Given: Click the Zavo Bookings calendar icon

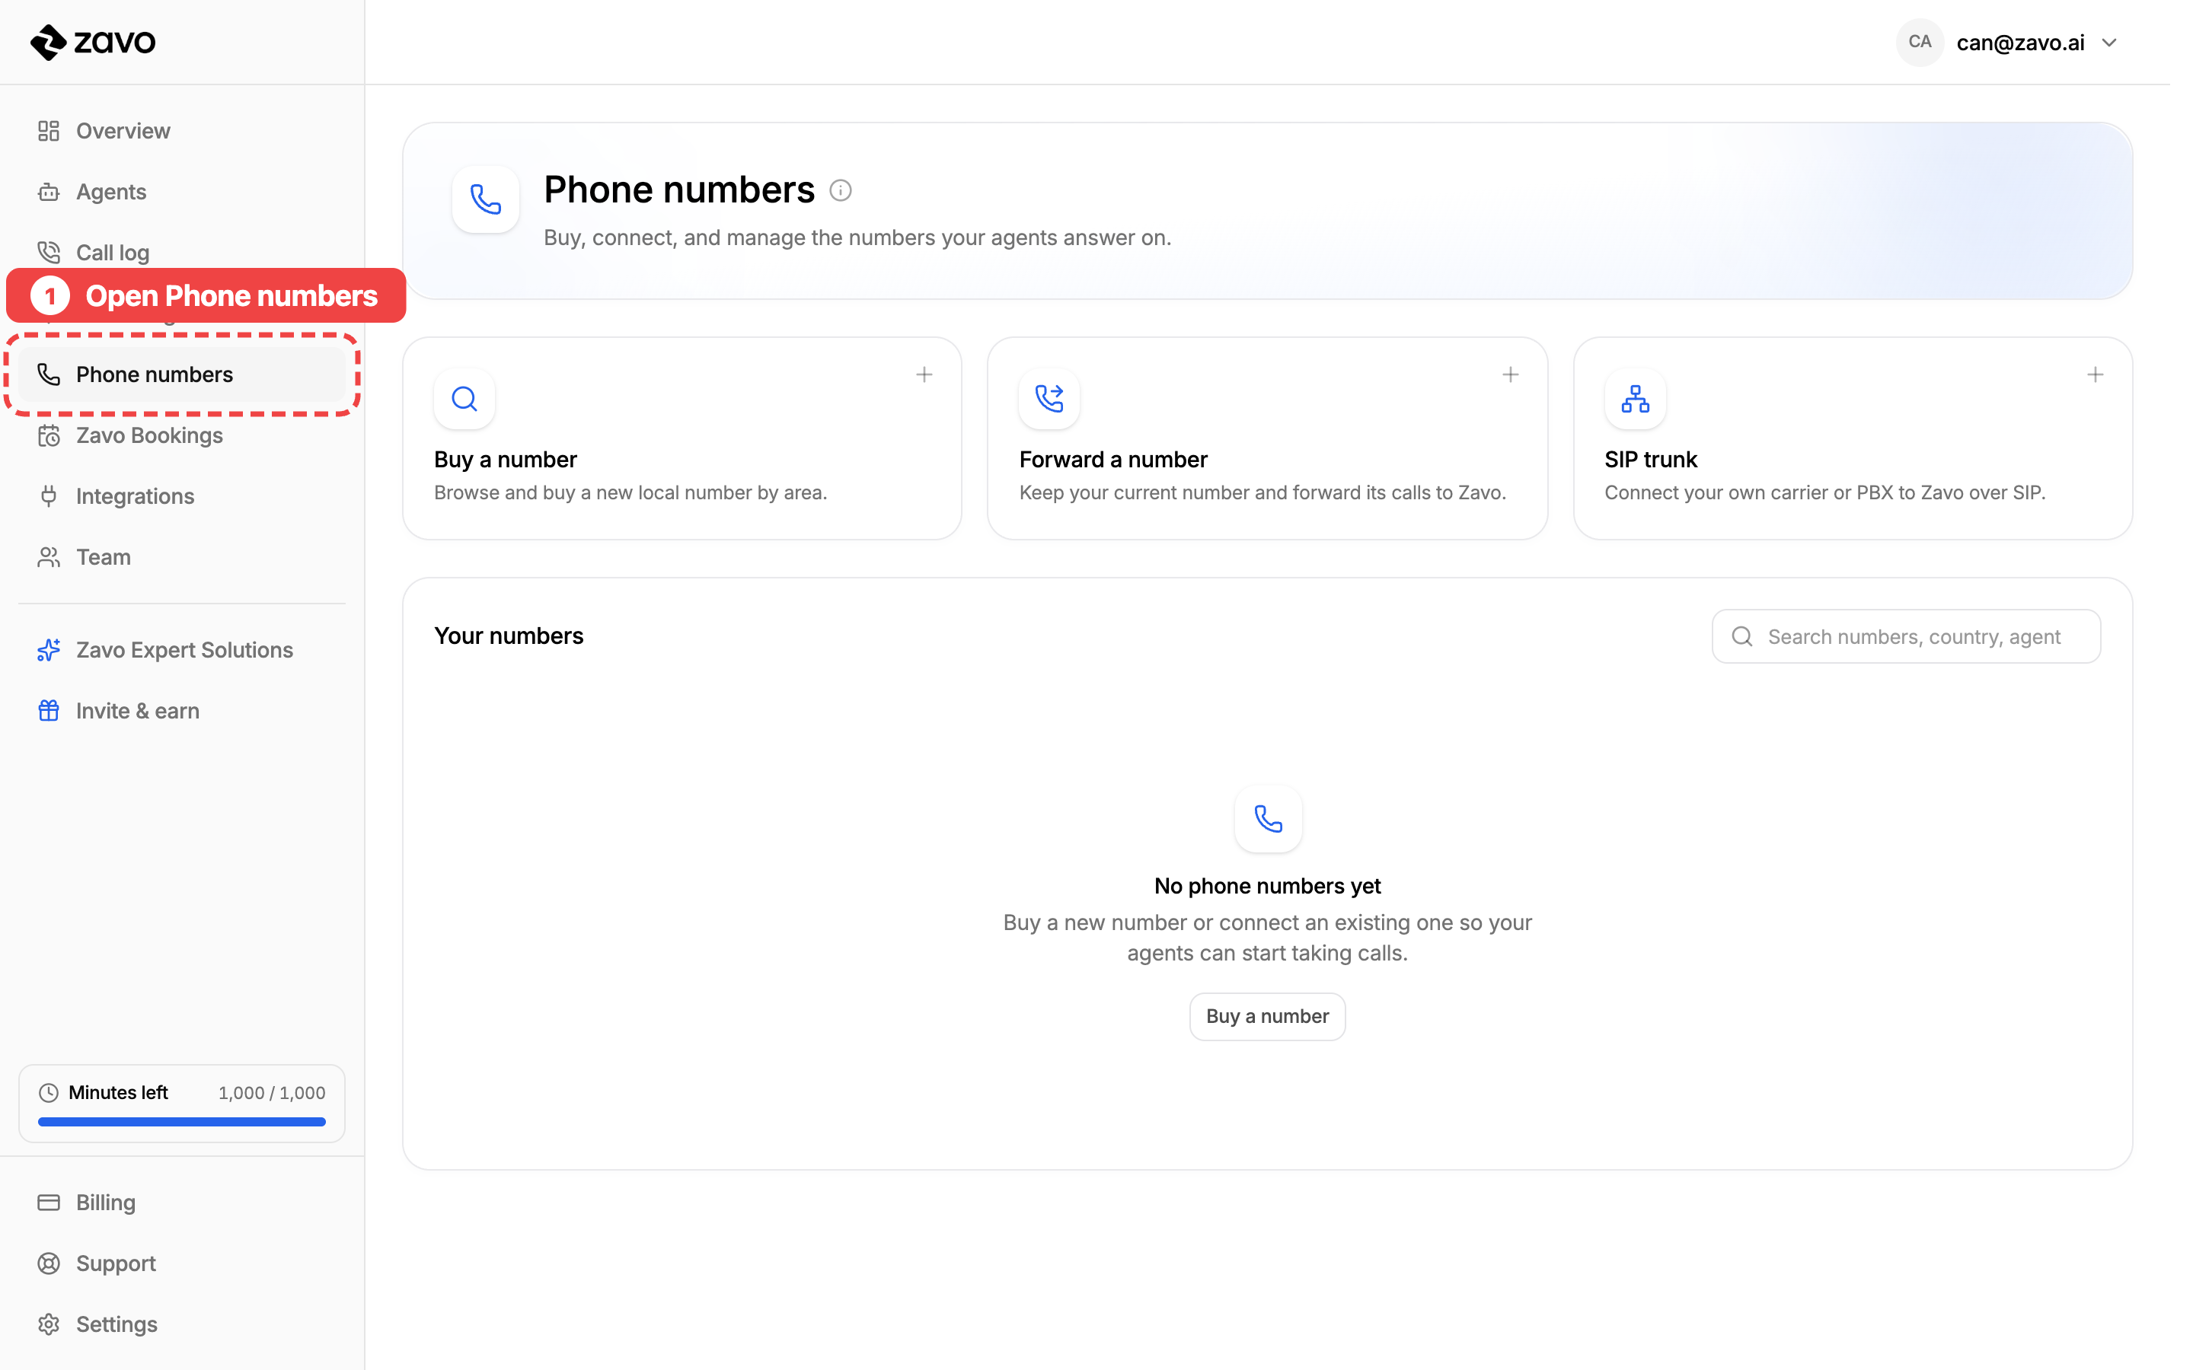Looking at the screenshot, I should coord(49,435).
